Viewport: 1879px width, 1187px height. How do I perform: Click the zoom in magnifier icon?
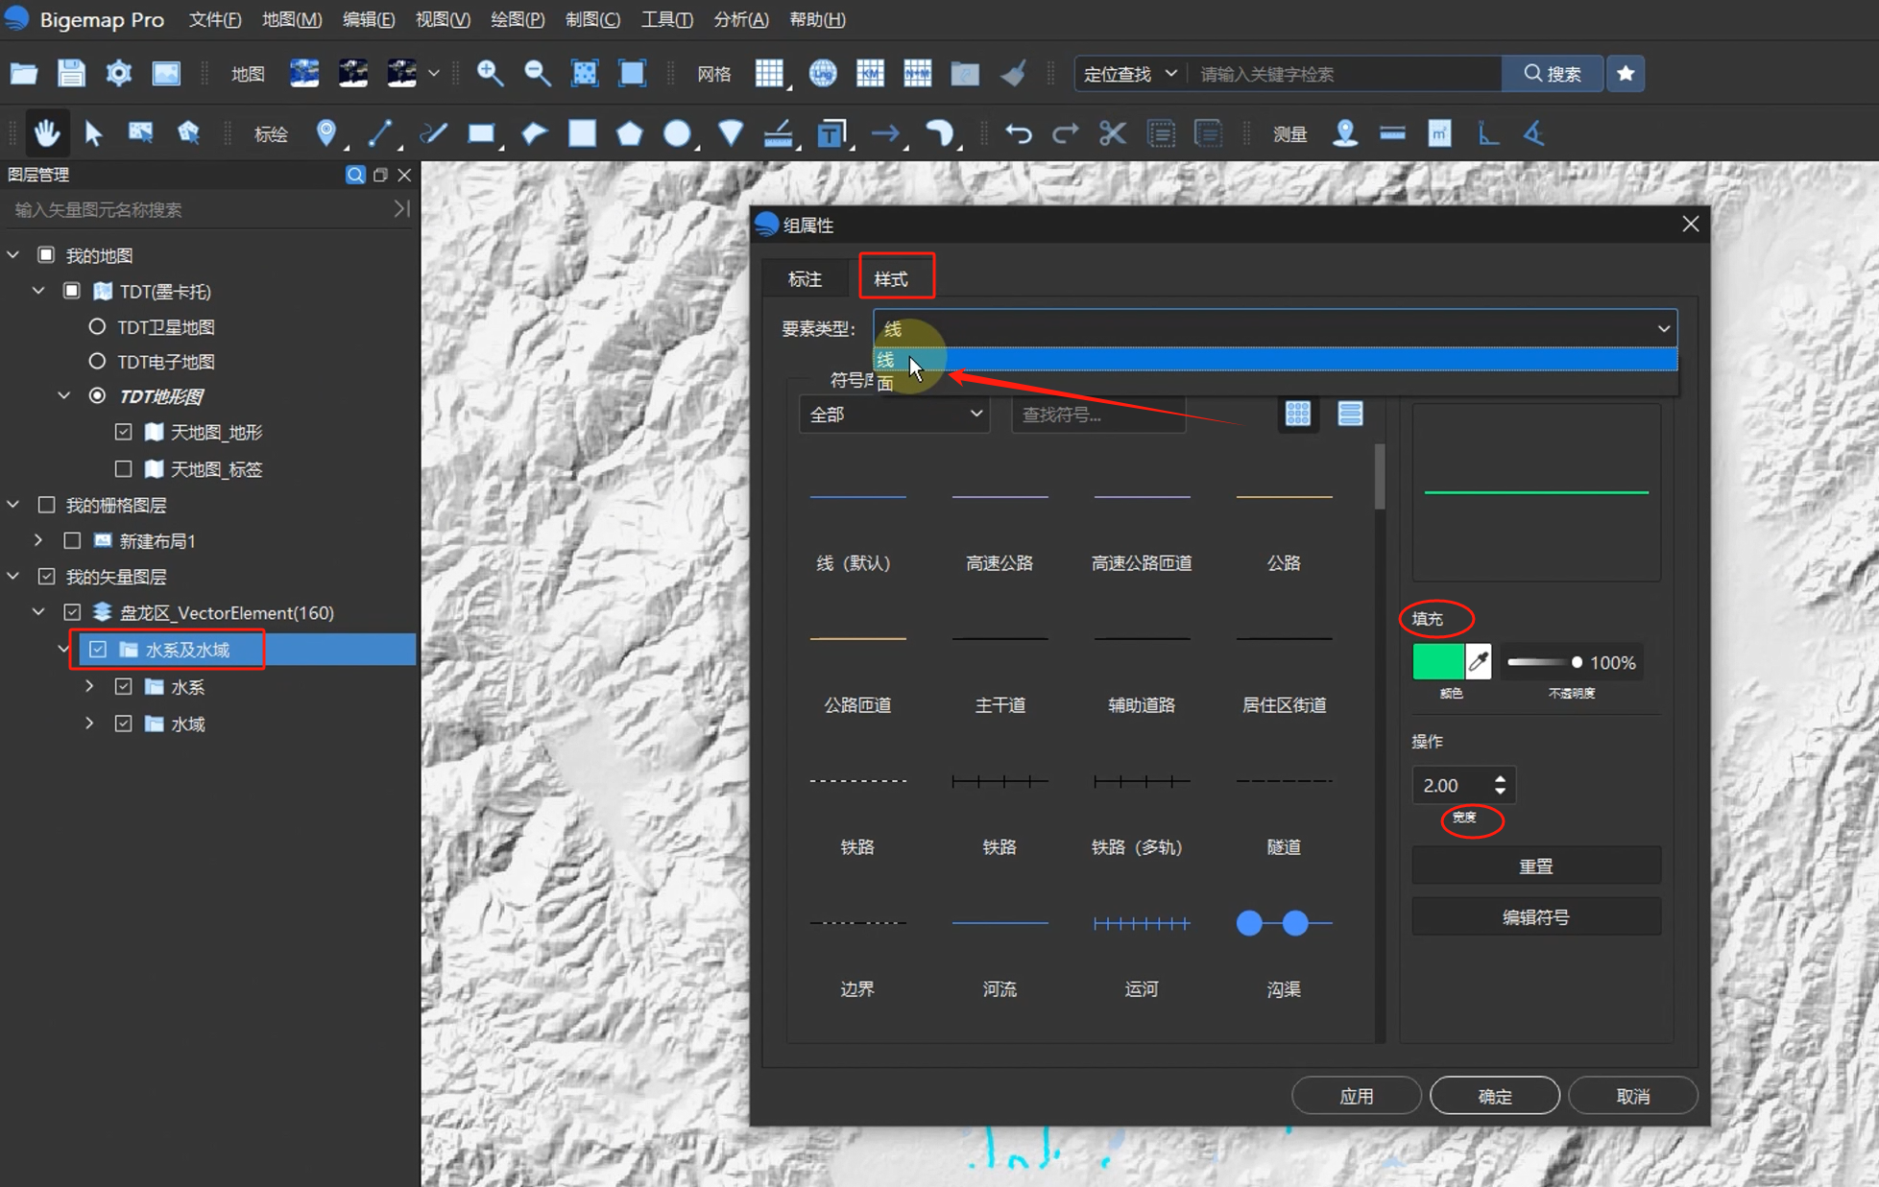490,74
